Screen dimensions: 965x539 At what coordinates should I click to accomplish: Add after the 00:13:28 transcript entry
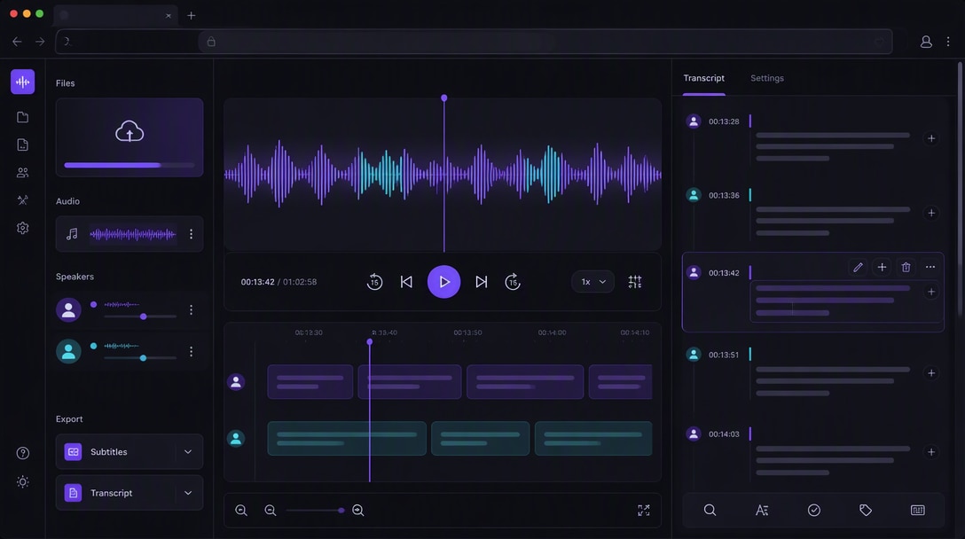tap(931, 138)
